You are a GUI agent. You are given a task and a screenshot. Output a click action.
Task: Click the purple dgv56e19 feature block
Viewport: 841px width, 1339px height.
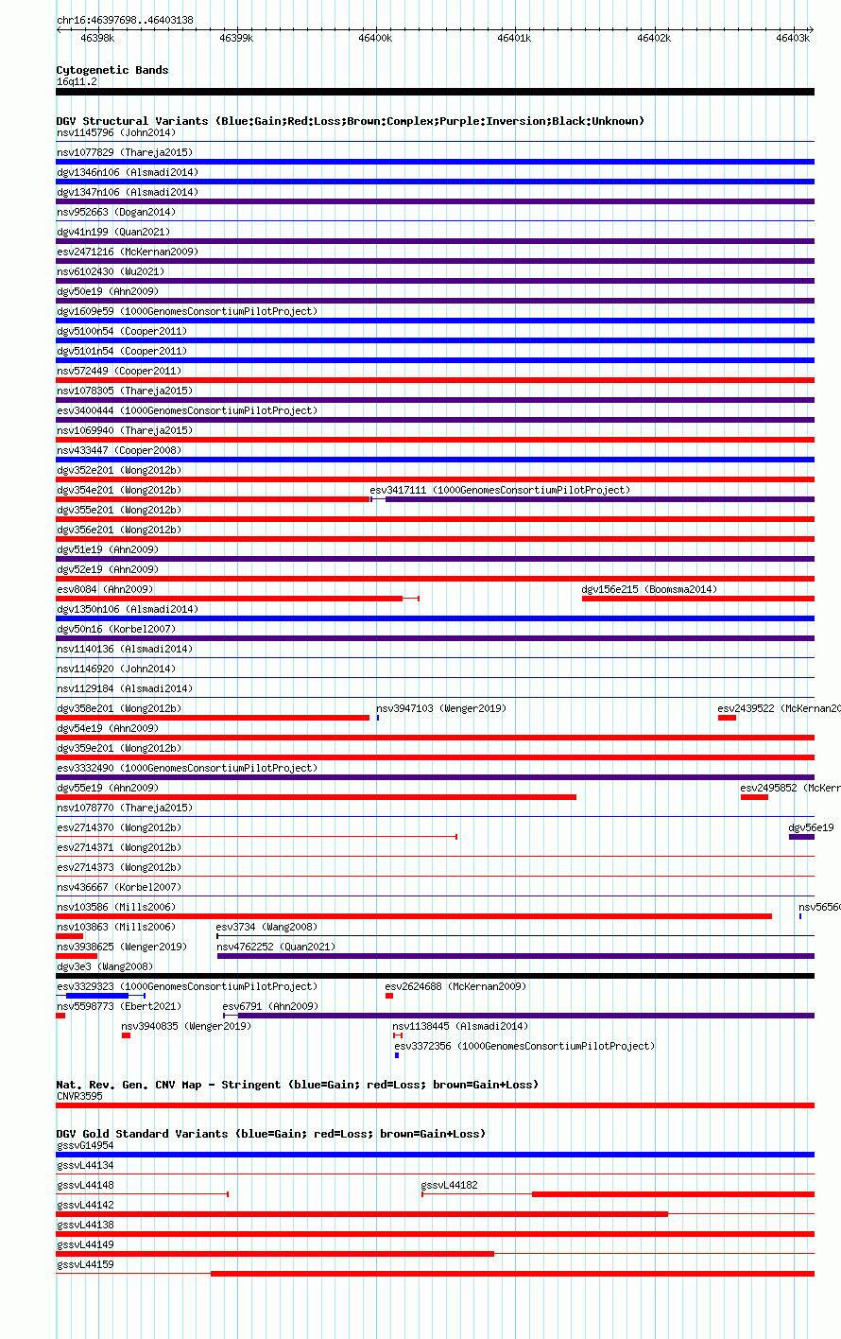pos(801,837)
